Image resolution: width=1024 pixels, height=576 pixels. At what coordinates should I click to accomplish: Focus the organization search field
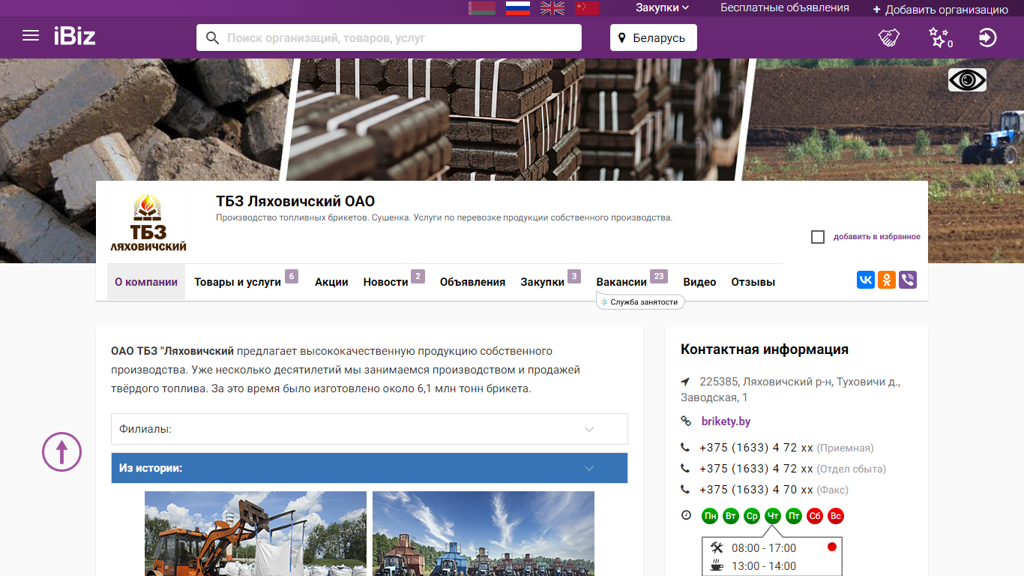[x=389, y=37]
